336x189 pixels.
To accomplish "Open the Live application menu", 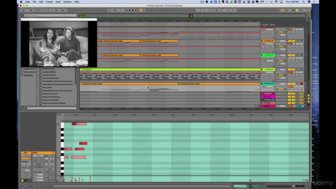I will tap(27, 2).
